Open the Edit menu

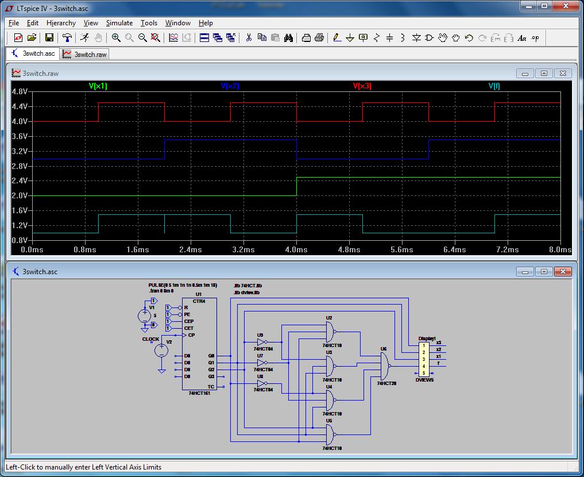(32, 23)
